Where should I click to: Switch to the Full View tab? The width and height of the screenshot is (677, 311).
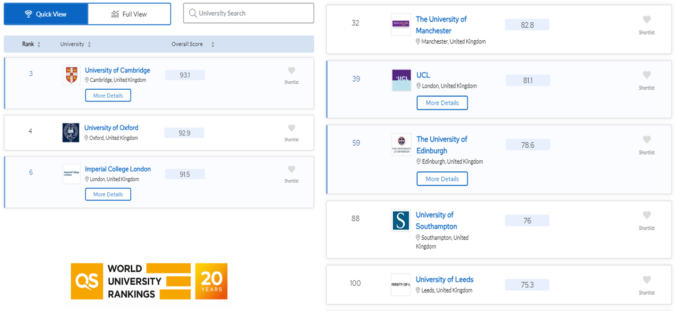pos(129,14)
